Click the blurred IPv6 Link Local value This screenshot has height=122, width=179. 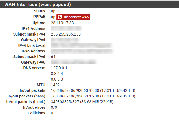coord(82,46)
